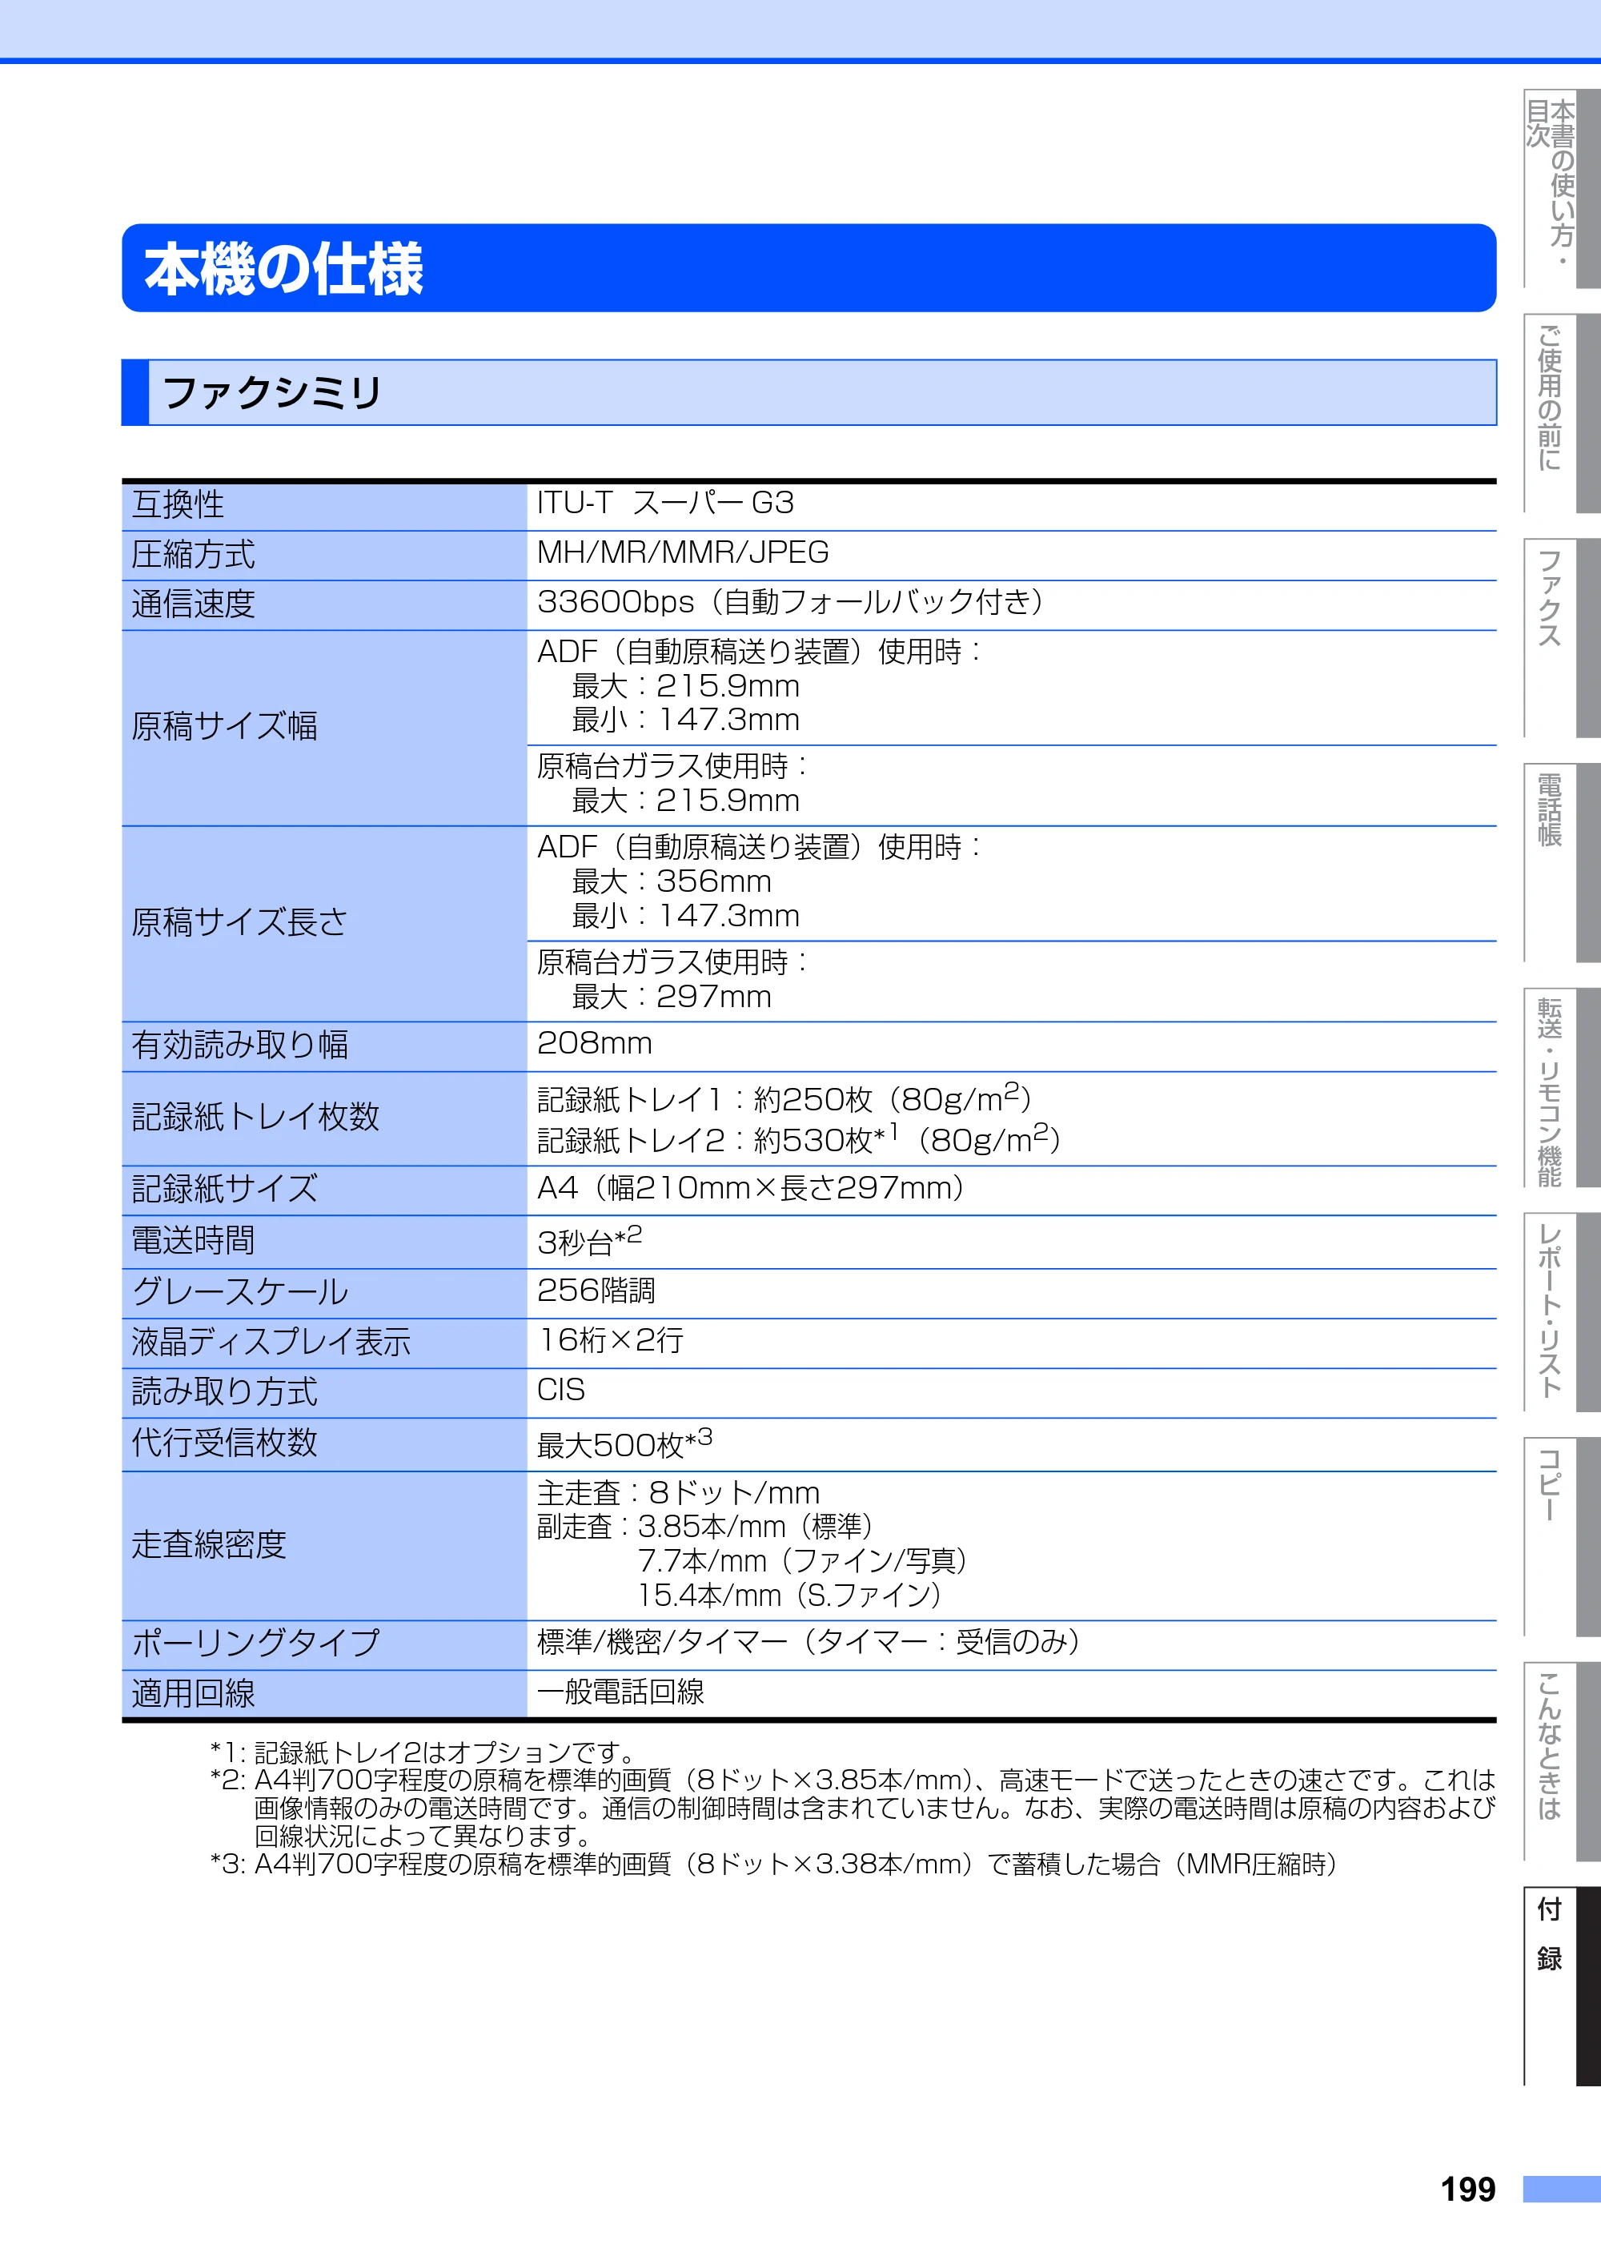Select the 208mm value
This screenshot has width=1601, height=2264.
(595, 1043)
